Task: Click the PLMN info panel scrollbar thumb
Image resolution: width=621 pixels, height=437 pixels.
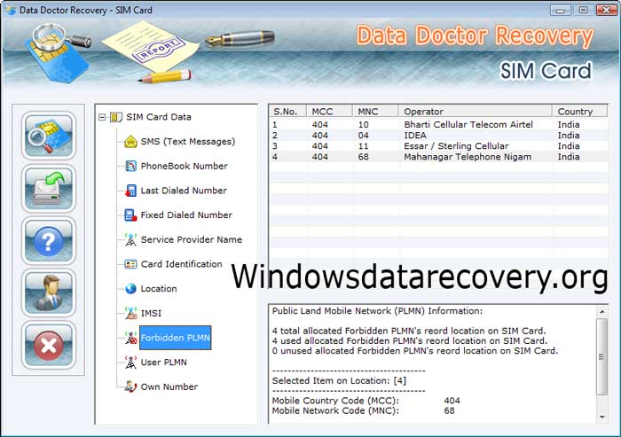Action: coord(602,356)
